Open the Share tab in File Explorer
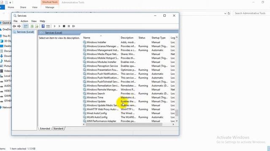Image resolution: width=270 pixels, height=151 pixels. 23,7
